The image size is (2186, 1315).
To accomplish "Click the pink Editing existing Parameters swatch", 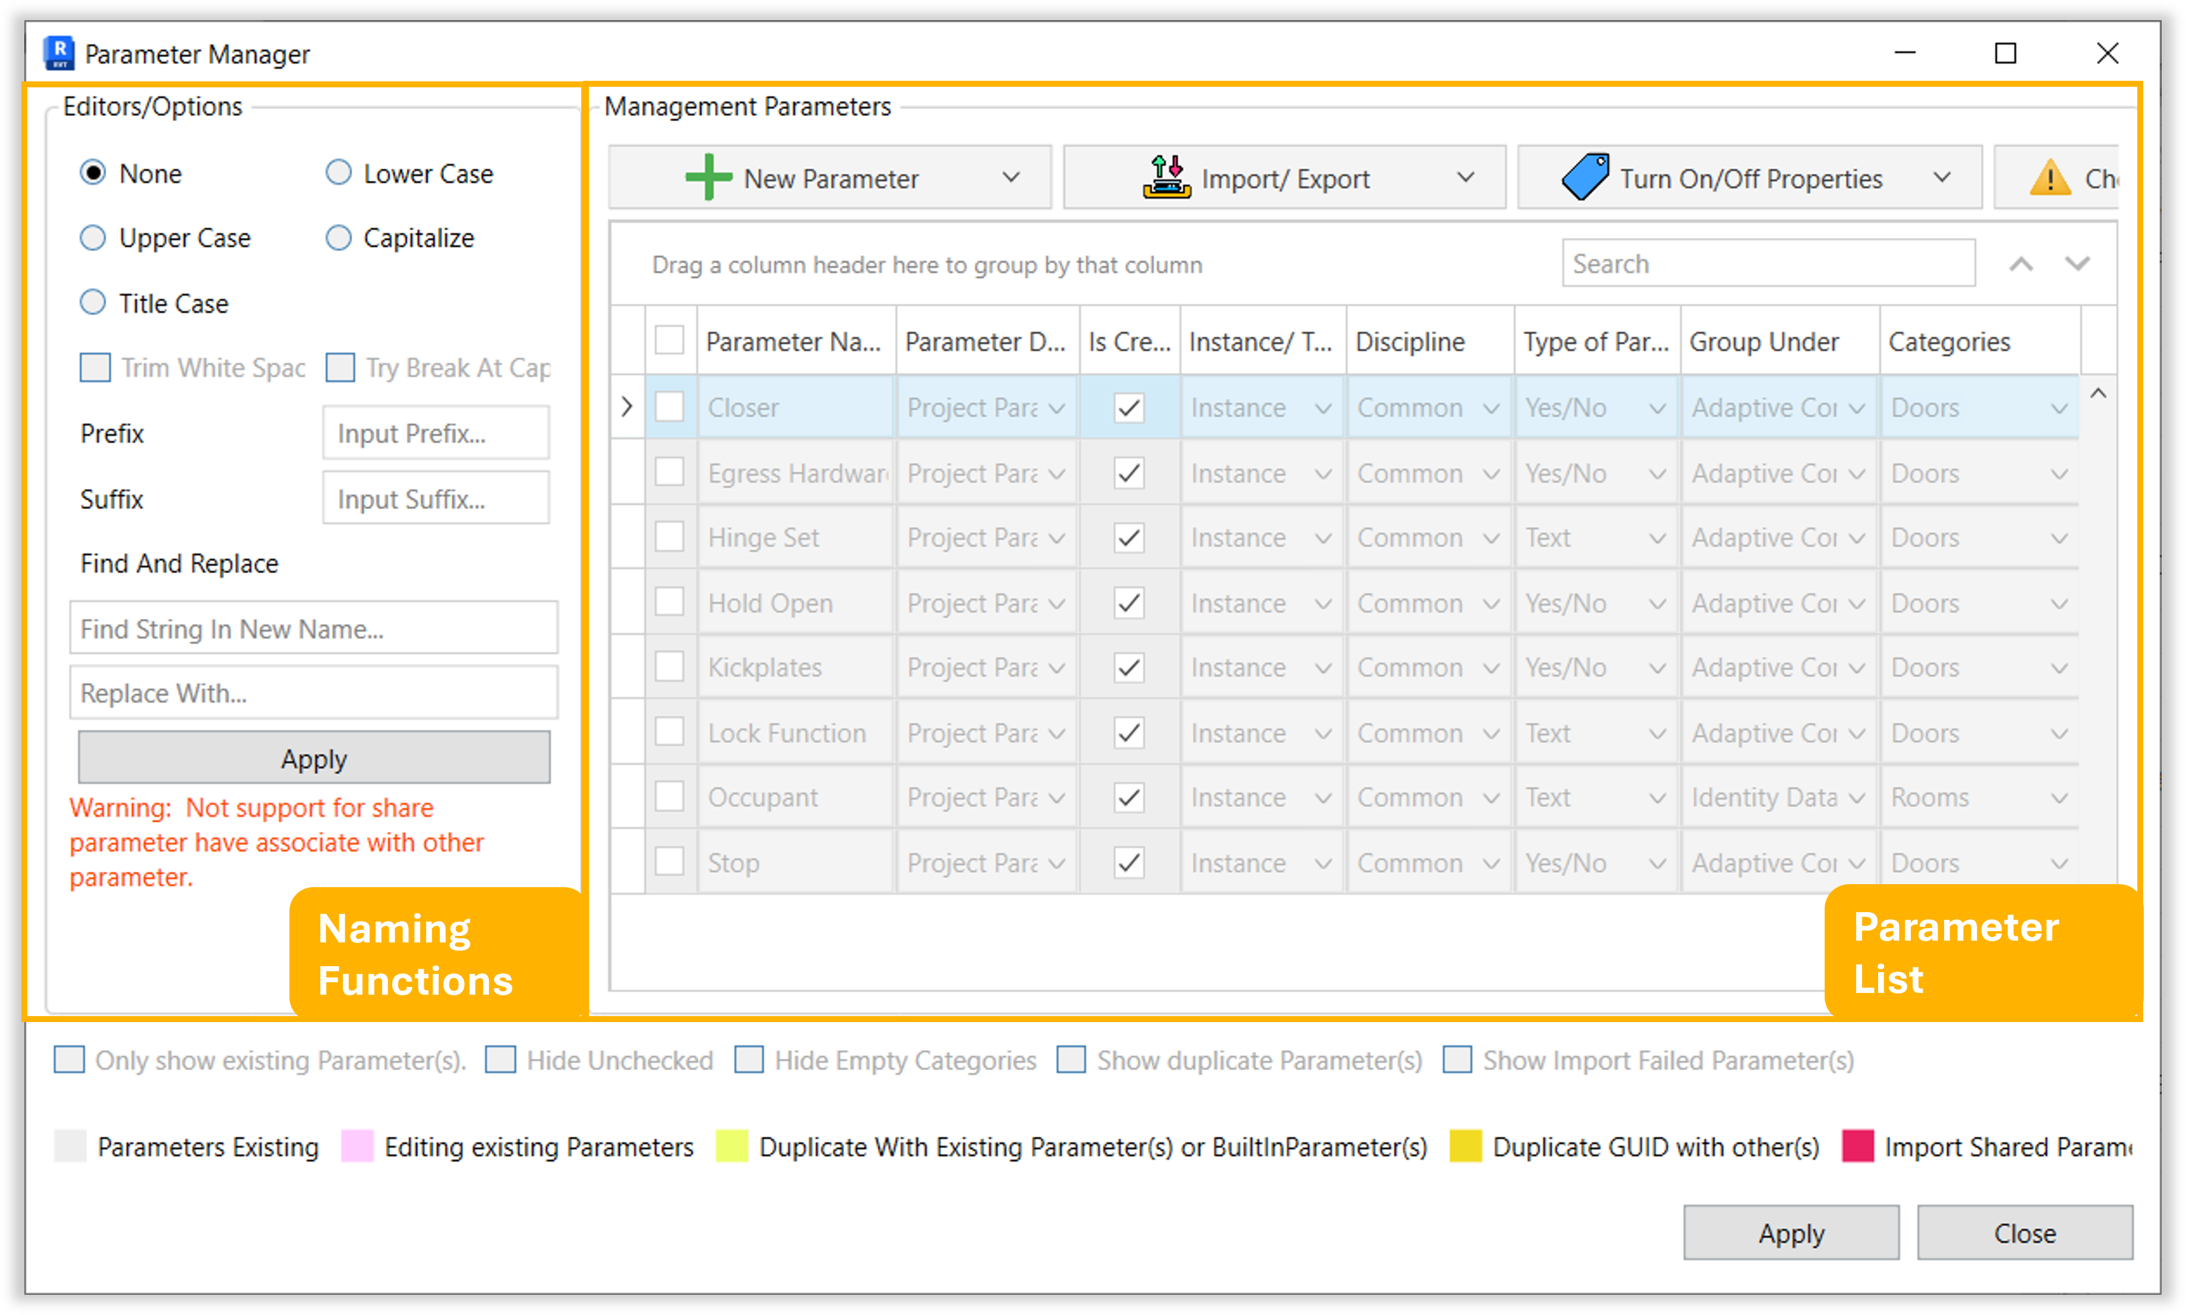I will coord(357,1146).
